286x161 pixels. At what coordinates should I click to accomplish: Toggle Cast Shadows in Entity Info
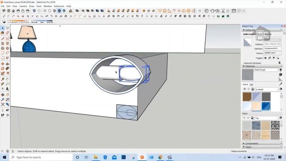[x=278, y=58]
